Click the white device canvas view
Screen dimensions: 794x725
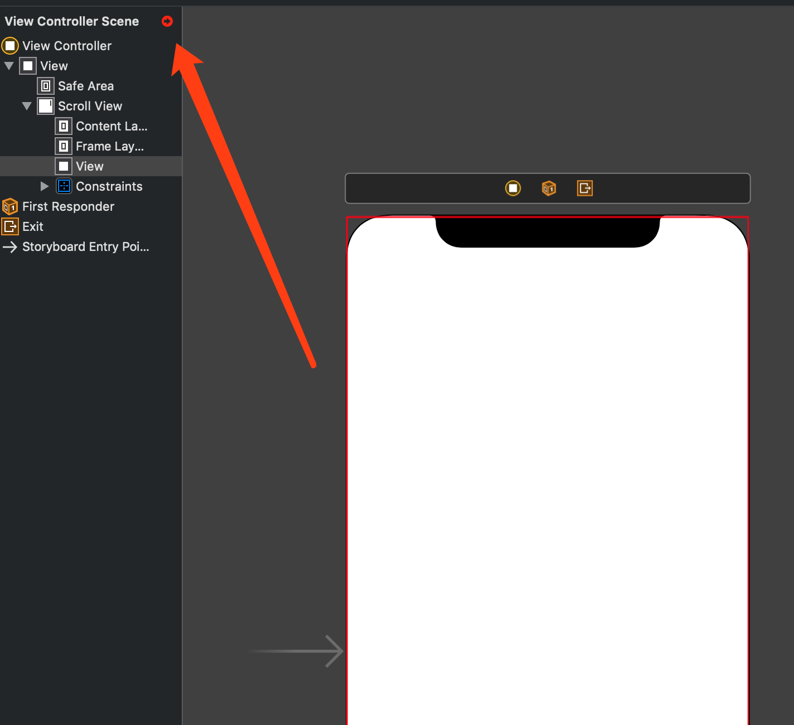coord(548,480)
